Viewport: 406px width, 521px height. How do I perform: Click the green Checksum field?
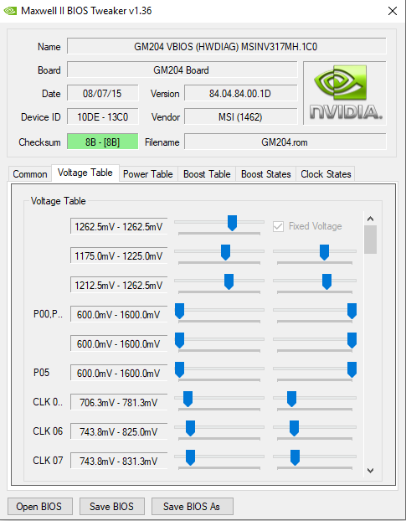click(x=103, y=142)
